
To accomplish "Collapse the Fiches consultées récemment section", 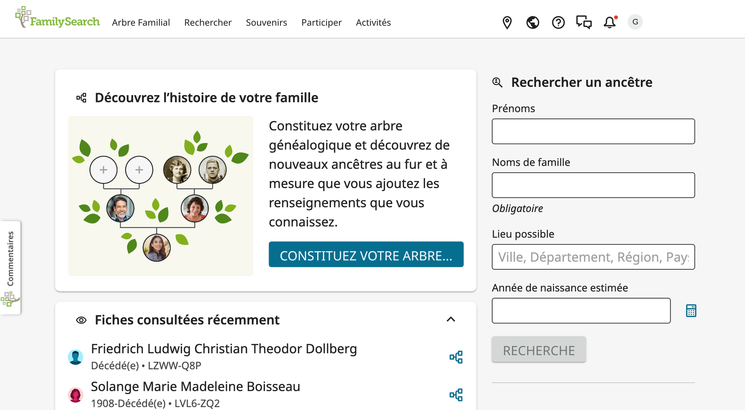I will point(451,320).
